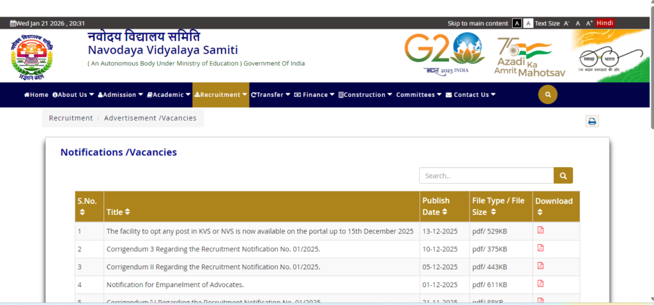Download Corrigendum 3 PDF file

[x=540, y=248]
